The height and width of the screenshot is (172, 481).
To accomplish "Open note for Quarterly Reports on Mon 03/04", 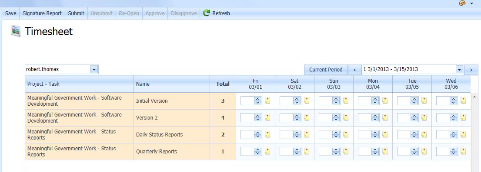I will coord(385,151).
